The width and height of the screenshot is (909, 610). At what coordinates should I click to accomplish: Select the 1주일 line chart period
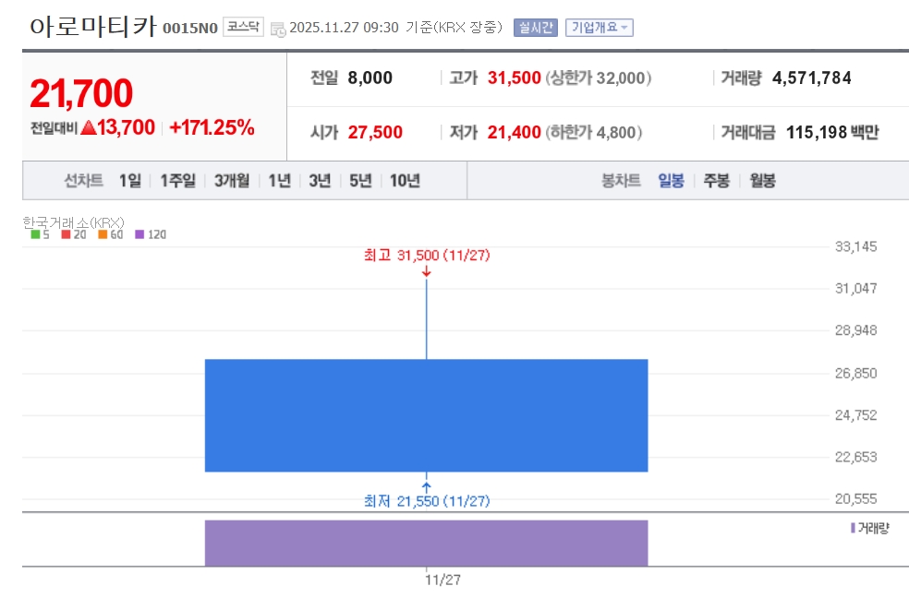pyautogui.click(x=177, y=181)
